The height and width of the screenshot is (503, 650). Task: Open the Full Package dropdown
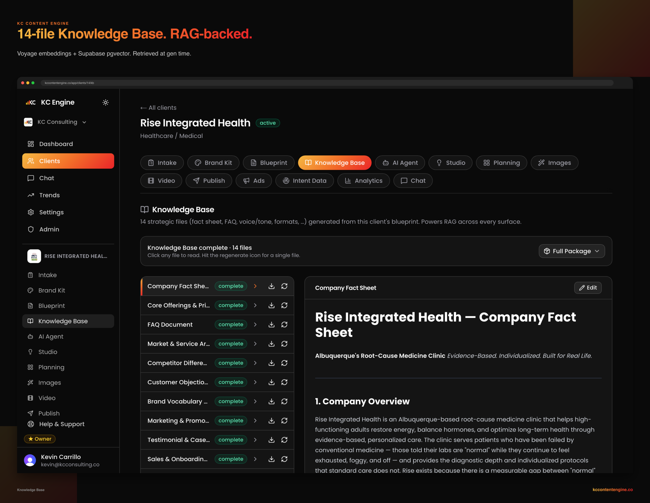click(x=572, y=251)
